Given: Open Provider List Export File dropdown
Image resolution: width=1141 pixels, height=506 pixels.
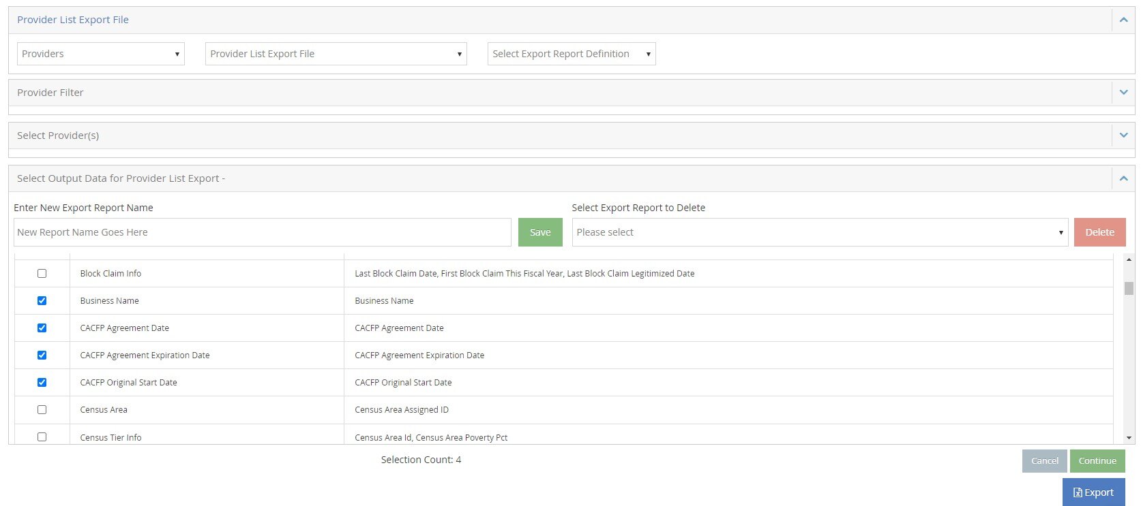Looking at the screenshot, I should click(x=336, y=54).
